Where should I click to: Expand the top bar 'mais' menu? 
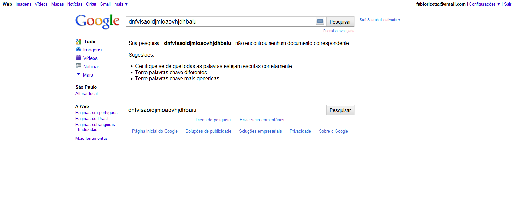coord(121,4)
